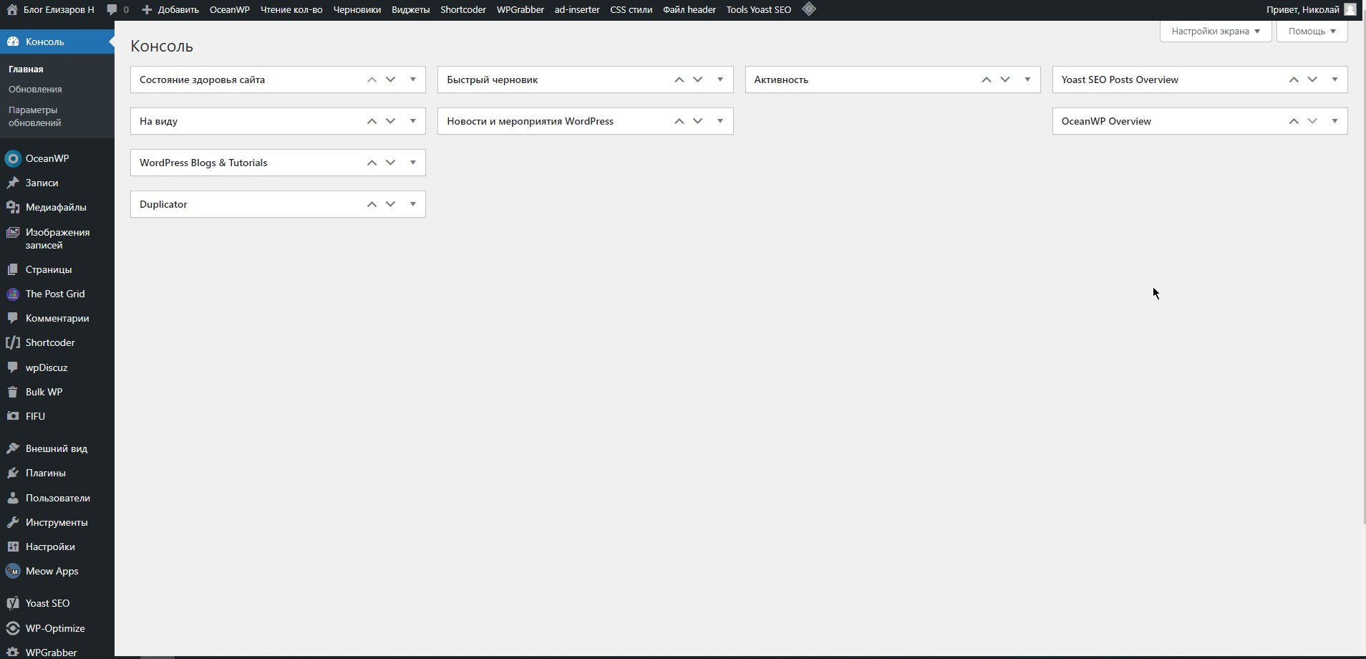Open CSS стили in the admin bar
The image size is (1366, 659).
pos(631,10)
